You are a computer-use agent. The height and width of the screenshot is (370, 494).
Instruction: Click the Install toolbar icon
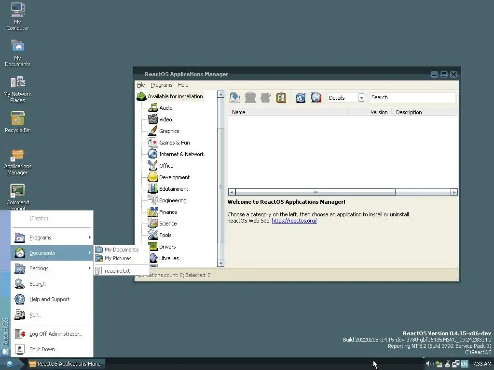pos(235,98)
